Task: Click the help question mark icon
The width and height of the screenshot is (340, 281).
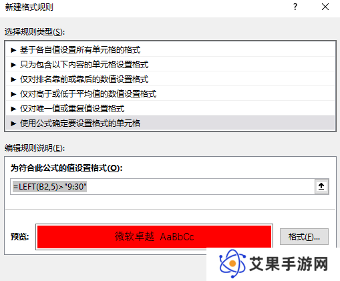Action: 295,7
